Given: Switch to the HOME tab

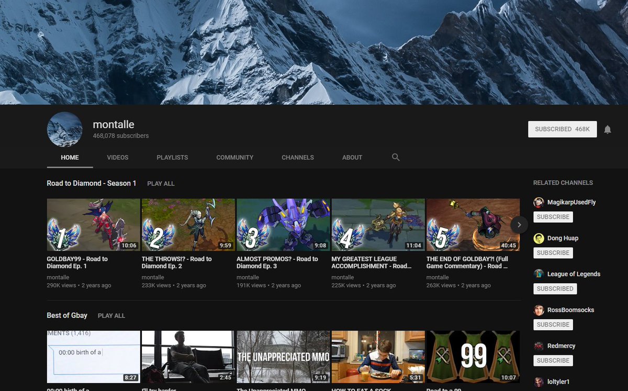Looking at the screenshot, I should point(70,157).
